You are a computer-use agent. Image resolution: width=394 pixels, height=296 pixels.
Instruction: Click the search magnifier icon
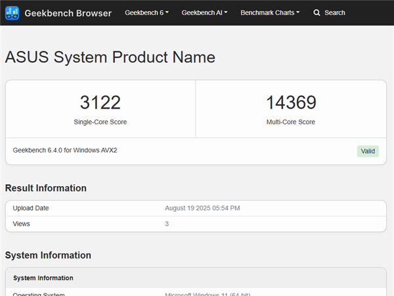[317, 12]
